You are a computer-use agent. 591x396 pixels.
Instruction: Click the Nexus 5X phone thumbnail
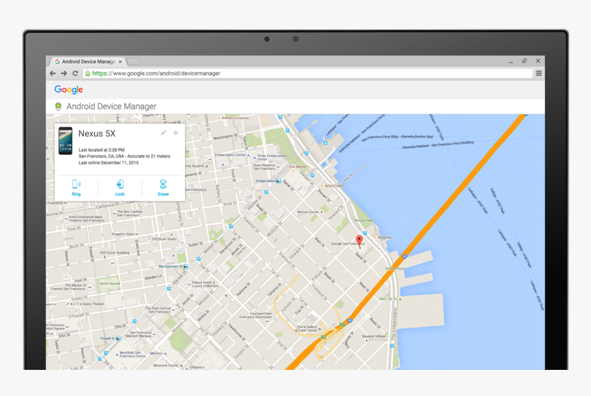point(65,141)
